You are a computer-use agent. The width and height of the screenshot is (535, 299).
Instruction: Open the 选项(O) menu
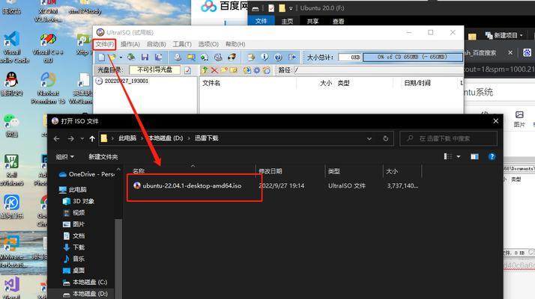tap(208, 44)
